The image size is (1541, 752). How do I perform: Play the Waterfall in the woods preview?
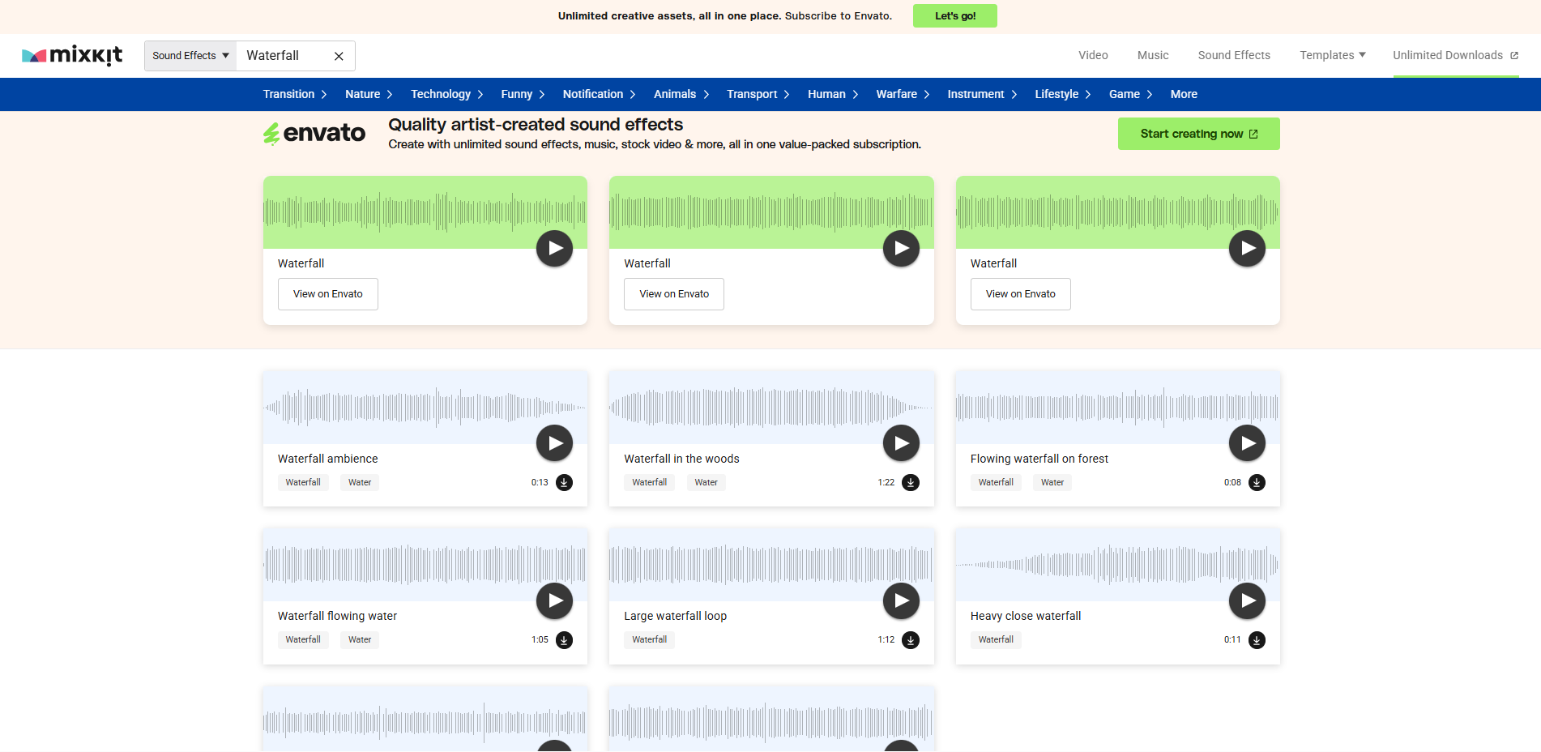pyautogui.click(x=900, y=442)
